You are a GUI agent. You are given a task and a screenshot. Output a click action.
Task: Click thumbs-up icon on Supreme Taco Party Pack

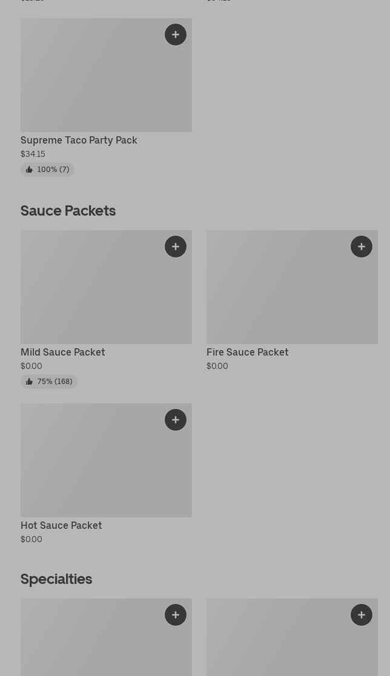click(x=29, y=170)
